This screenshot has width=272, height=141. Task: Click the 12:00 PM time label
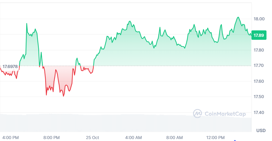pyautogui.click(x=215, y=138)
